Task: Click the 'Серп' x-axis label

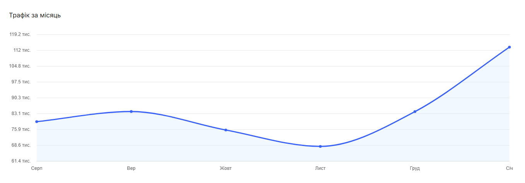Action: coord(37,168)
